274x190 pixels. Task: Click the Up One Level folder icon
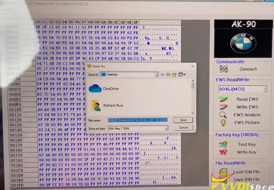(x=168, y=75)
